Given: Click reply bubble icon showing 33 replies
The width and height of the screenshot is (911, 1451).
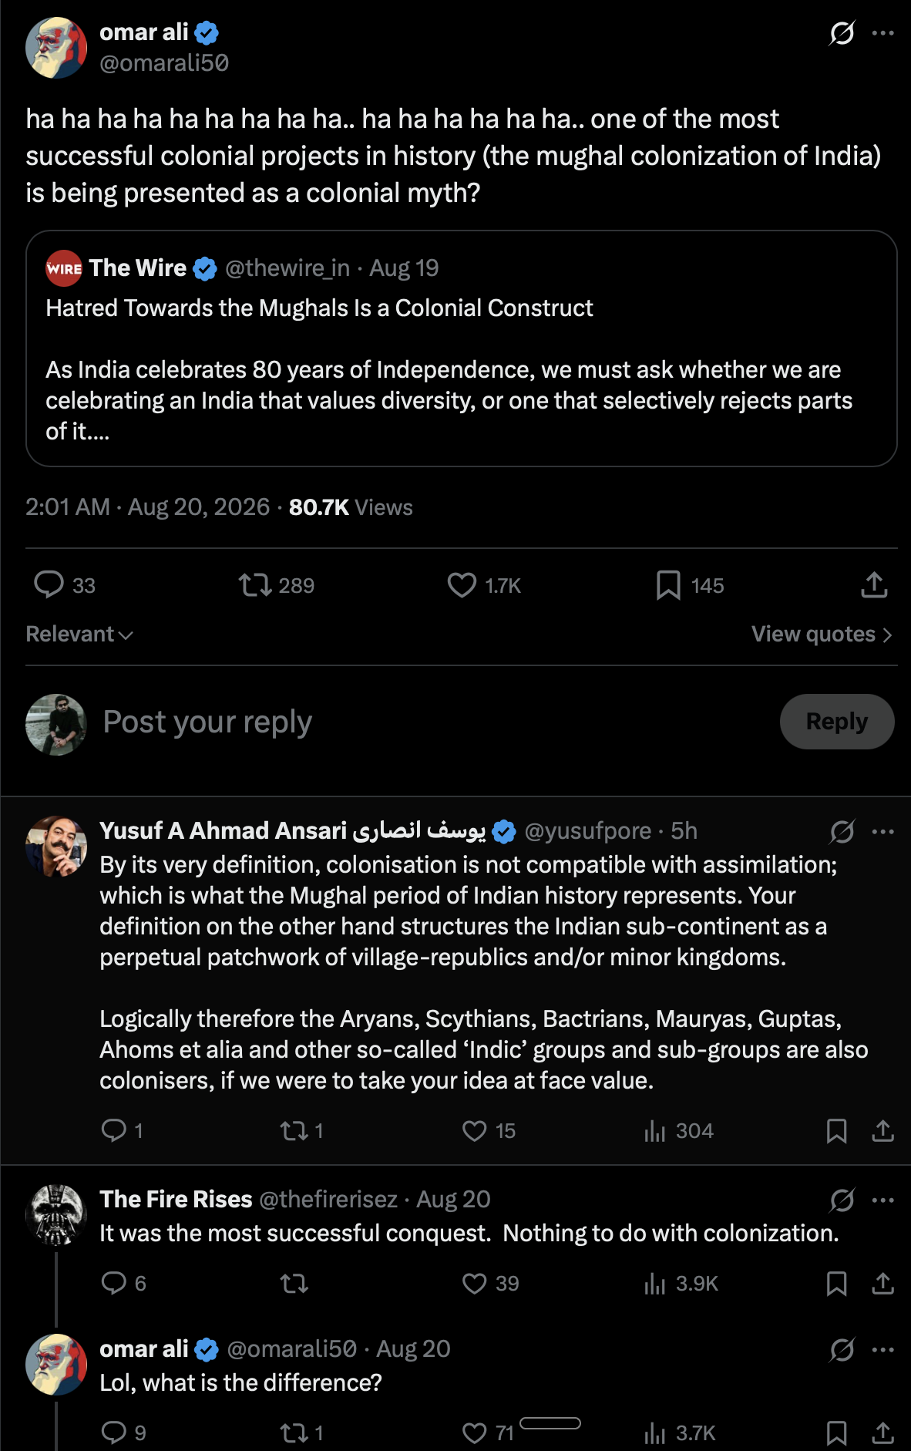Looking at the screenshot, I should tap(49, 585).
